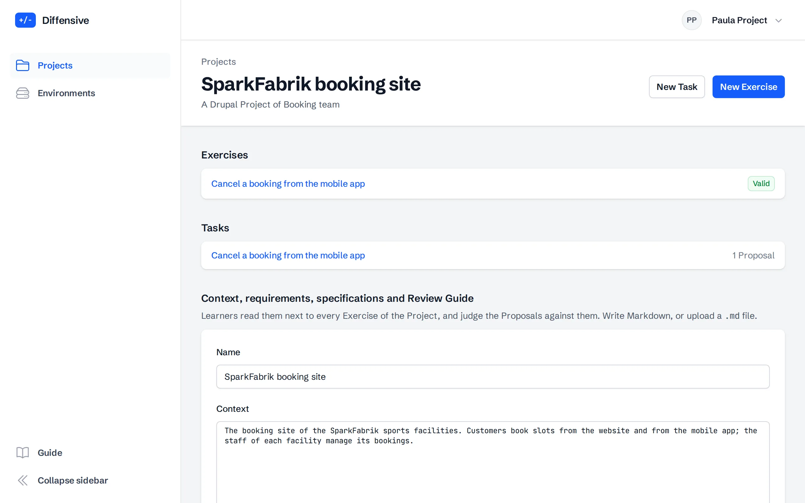
Task: Click the Valid status badge
Action: tap(761, 184)
